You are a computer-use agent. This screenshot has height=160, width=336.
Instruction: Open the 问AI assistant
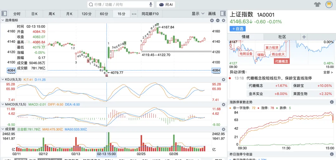click(166, 5)
